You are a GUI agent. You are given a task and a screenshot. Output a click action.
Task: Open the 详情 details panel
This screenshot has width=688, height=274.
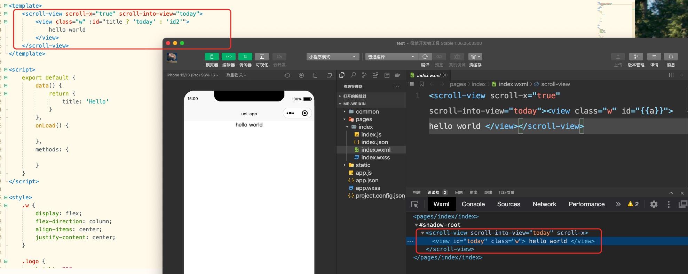click(654, 57)
